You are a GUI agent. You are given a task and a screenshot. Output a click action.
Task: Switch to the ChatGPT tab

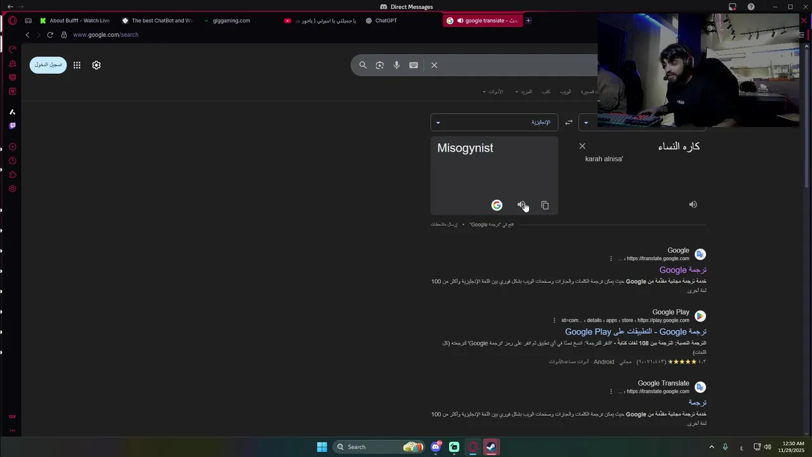click(x=386, y=20)
